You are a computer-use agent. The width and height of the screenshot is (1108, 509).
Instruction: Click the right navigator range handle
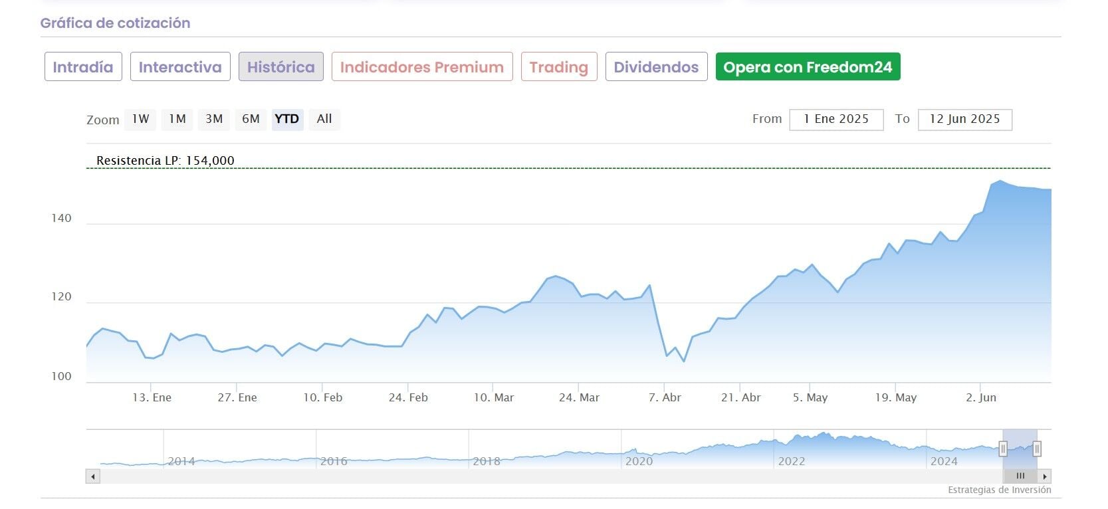pos(1036,449)
